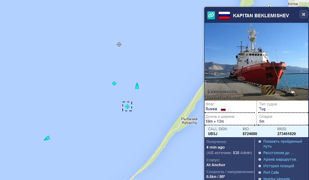309x180 pixels.
Task: Click the teal link icon beside vessel name
Action: [211, 15]
